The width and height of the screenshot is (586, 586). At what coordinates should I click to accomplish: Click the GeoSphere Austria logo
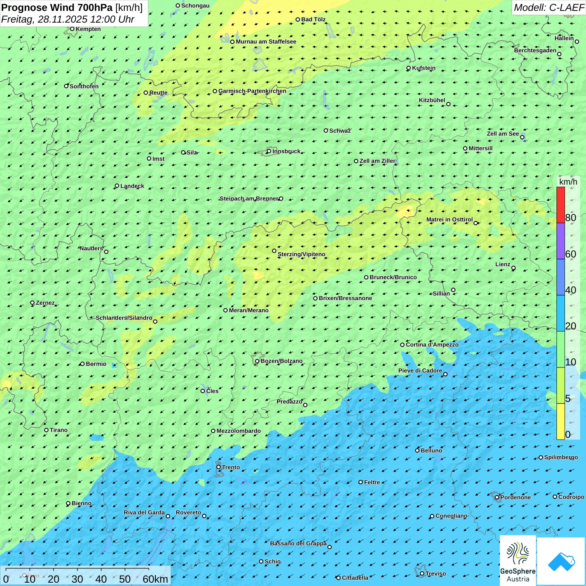[518, 560]
